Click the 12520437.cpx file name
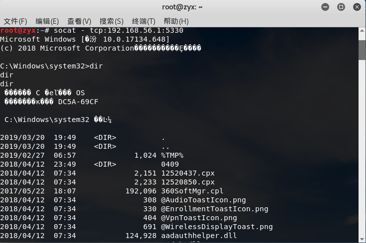366x243 pixels. tap(188, 173)
